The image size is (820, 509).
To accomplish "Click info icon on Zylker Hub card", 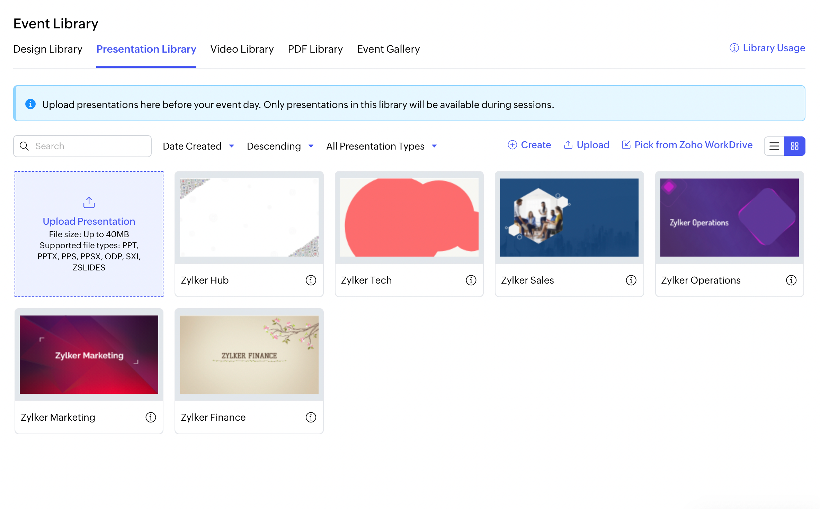I will pos(311,280).
